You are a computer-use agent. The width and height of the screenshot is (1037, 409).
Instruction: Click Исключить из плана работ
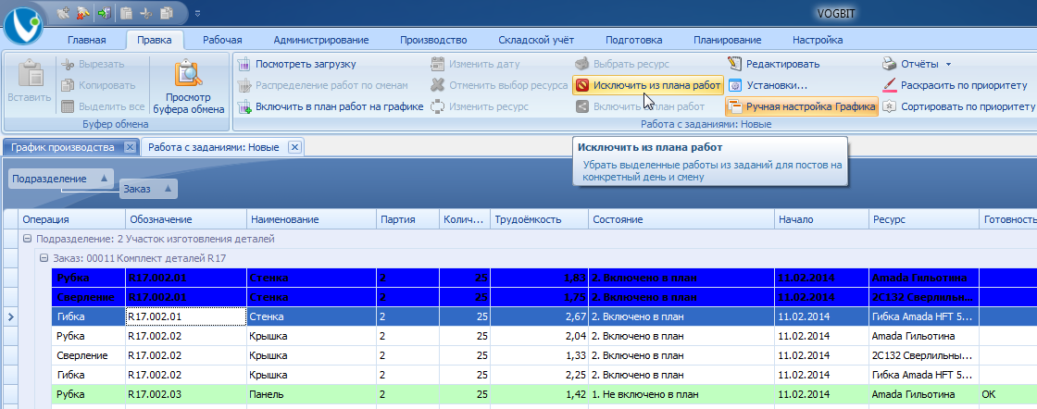click(x=648, y=85)
